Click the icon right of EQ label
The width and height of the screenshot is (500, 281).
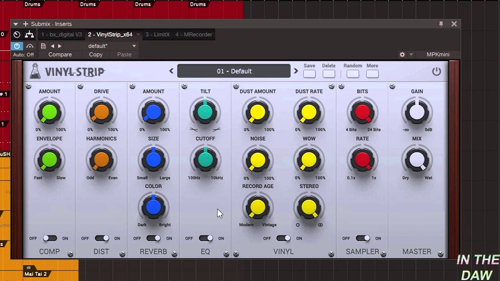(x=226, y=254)
